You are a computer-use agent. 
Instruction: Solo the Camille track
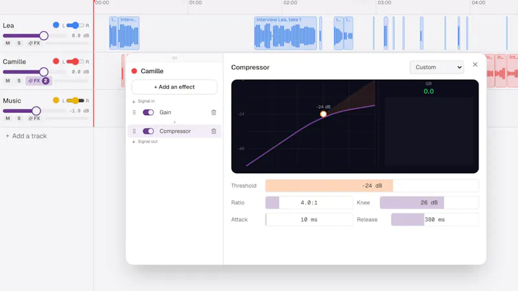click(x=19, y=81)
